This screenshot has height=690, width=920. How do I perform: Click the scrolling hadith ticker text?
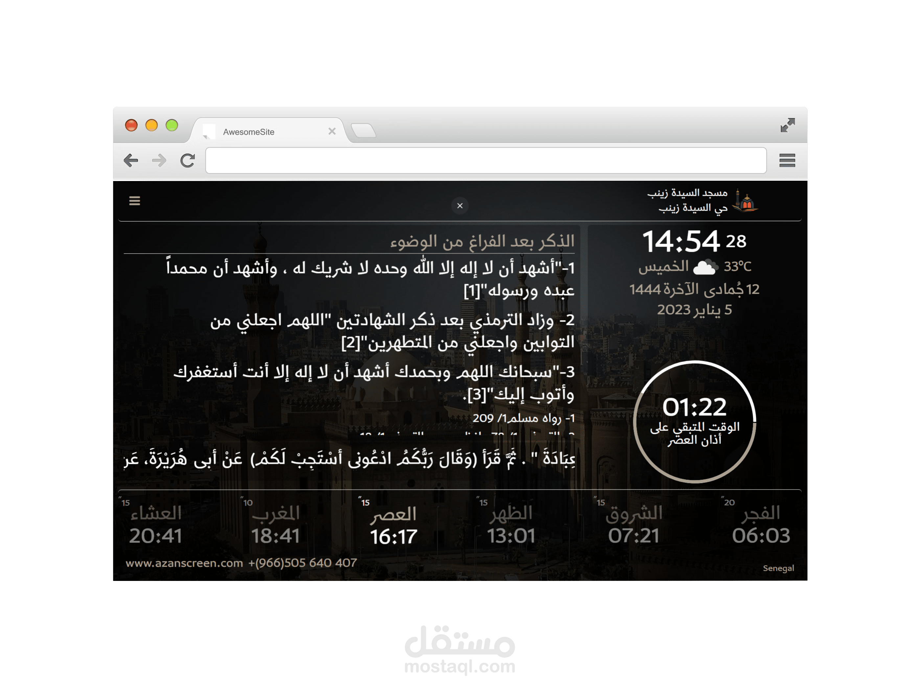[349, 459]
